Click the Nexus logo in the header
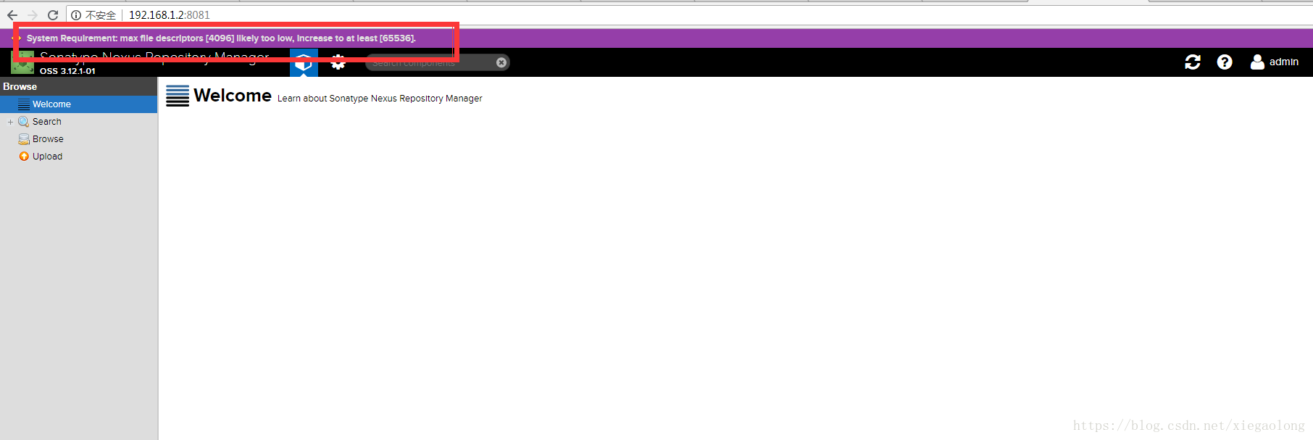This screenshot has width=1313, height=440. click(22, 62)
